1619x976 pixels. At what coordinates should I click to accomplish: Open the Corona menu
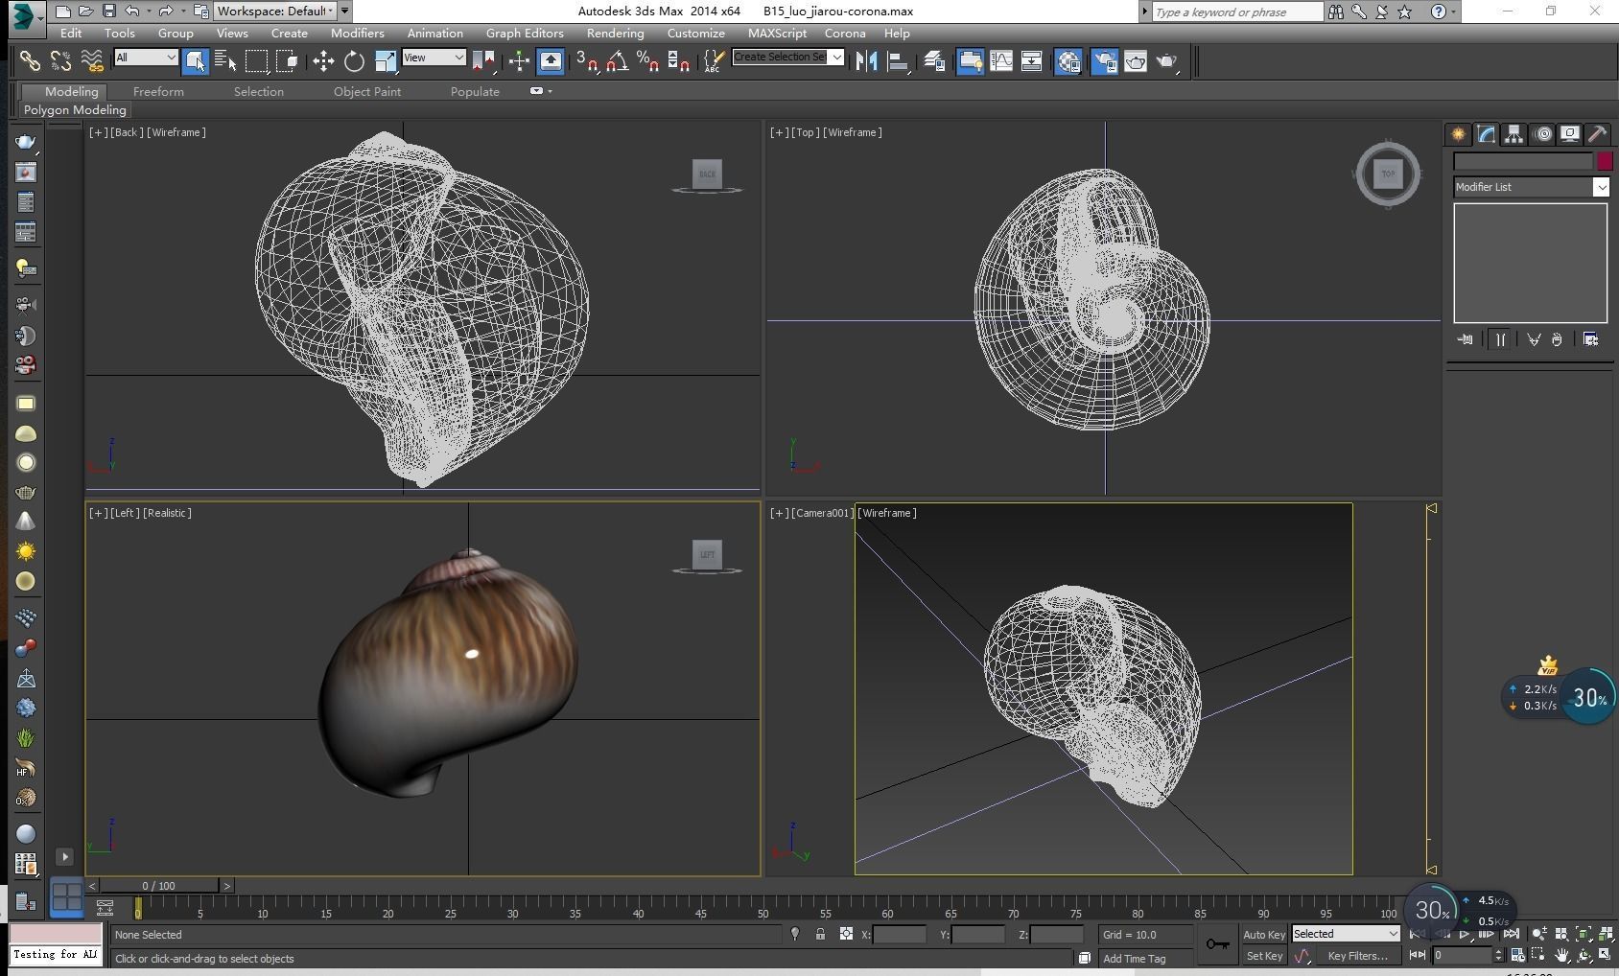click(x=845, y=33)
